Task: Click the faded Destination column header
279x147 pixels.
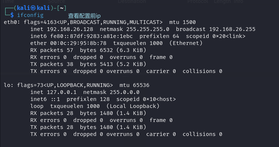Action: pos(132,1)
